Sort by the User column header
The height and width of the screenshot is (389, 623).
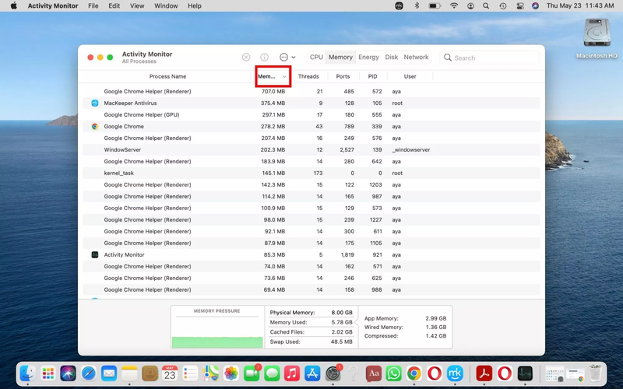pyautogui.click(x=410, y=76)
